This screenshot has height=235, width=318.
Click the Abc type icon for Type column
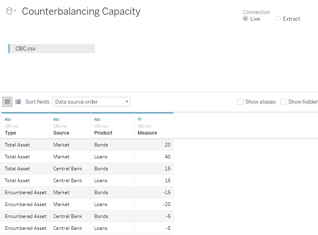8,119
